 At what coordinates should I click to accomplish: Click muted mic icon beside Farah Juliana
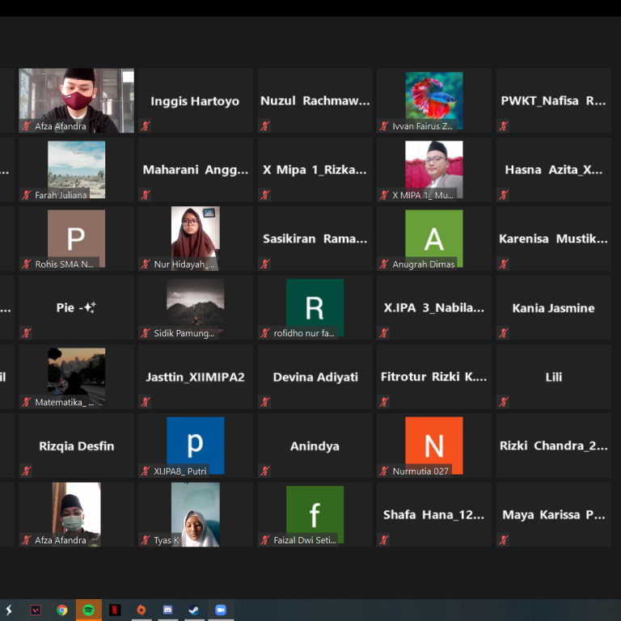point(27,195)
